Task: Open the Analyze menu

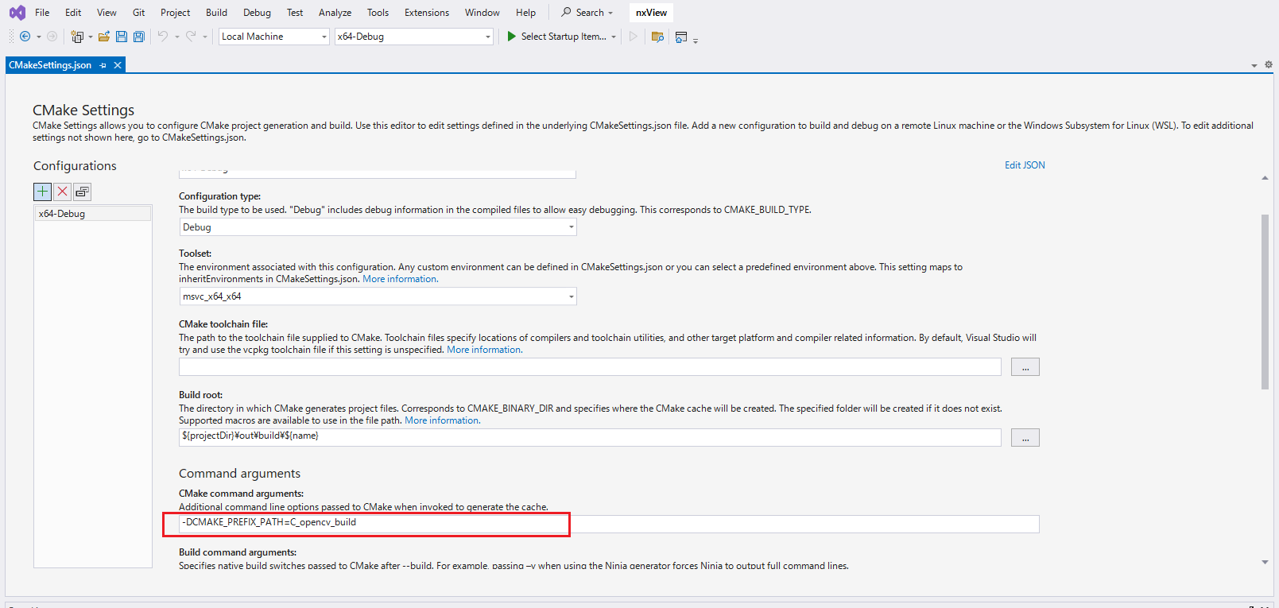Action: pos(335,13)
